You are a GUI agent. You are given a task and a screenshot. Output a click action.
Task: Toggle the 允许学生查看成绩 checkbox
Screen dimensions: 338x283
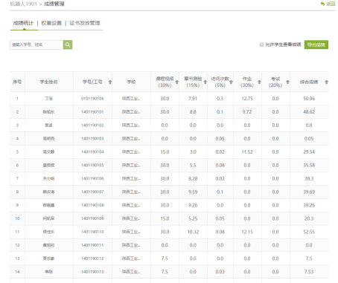coord(261,45)
